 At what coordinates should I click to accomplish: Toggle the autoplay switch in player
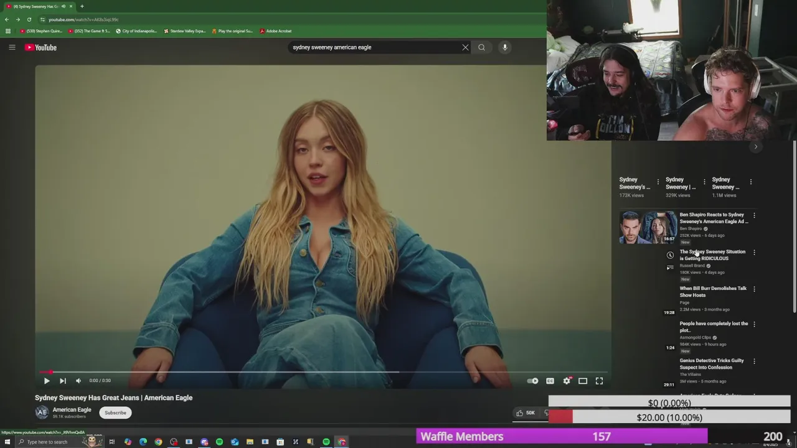point(533,381)
